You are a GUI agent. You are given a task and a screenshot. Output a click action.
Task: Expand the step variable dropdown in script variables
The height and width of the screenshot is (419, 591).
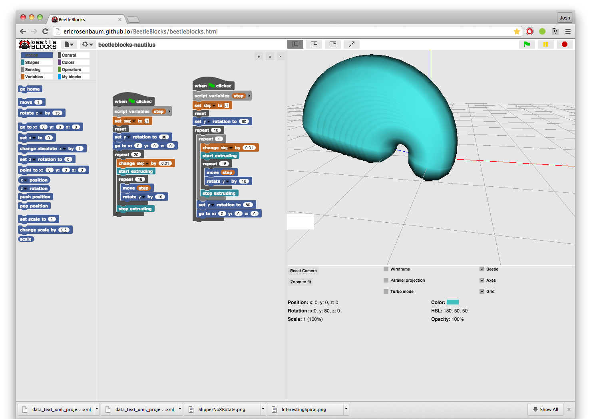click(x=249, y=96)
